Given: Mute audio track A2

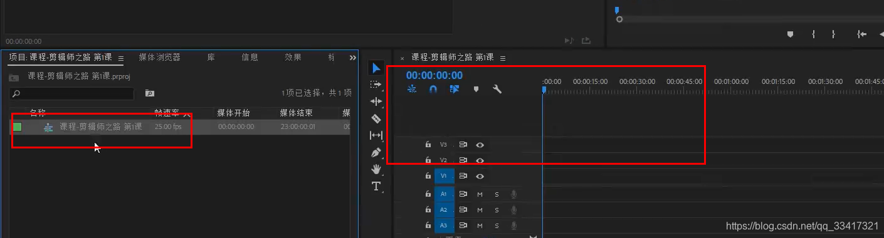Looking at the screenshot, I should coord(480,210).
